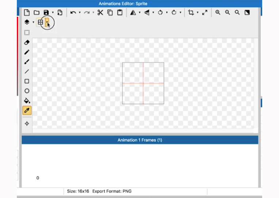This screenshot has width=279, height=198.
Task: Select the Ellipse shape tool
Action: pos(27,91)
